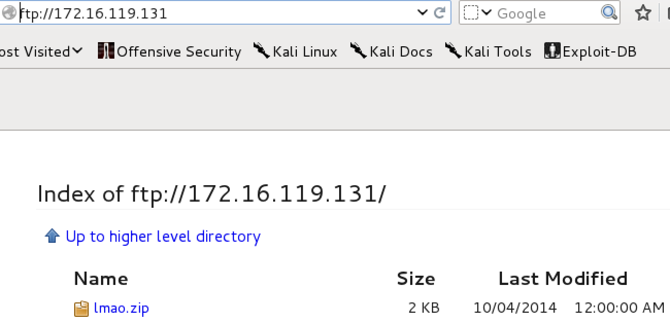Open the Exploit-DB bookmark
The image size is (670, 323).
(591, 51)
